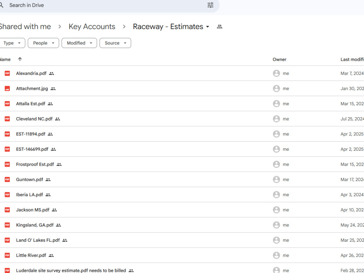Open the Type filter dropdown

click(12, 43)
